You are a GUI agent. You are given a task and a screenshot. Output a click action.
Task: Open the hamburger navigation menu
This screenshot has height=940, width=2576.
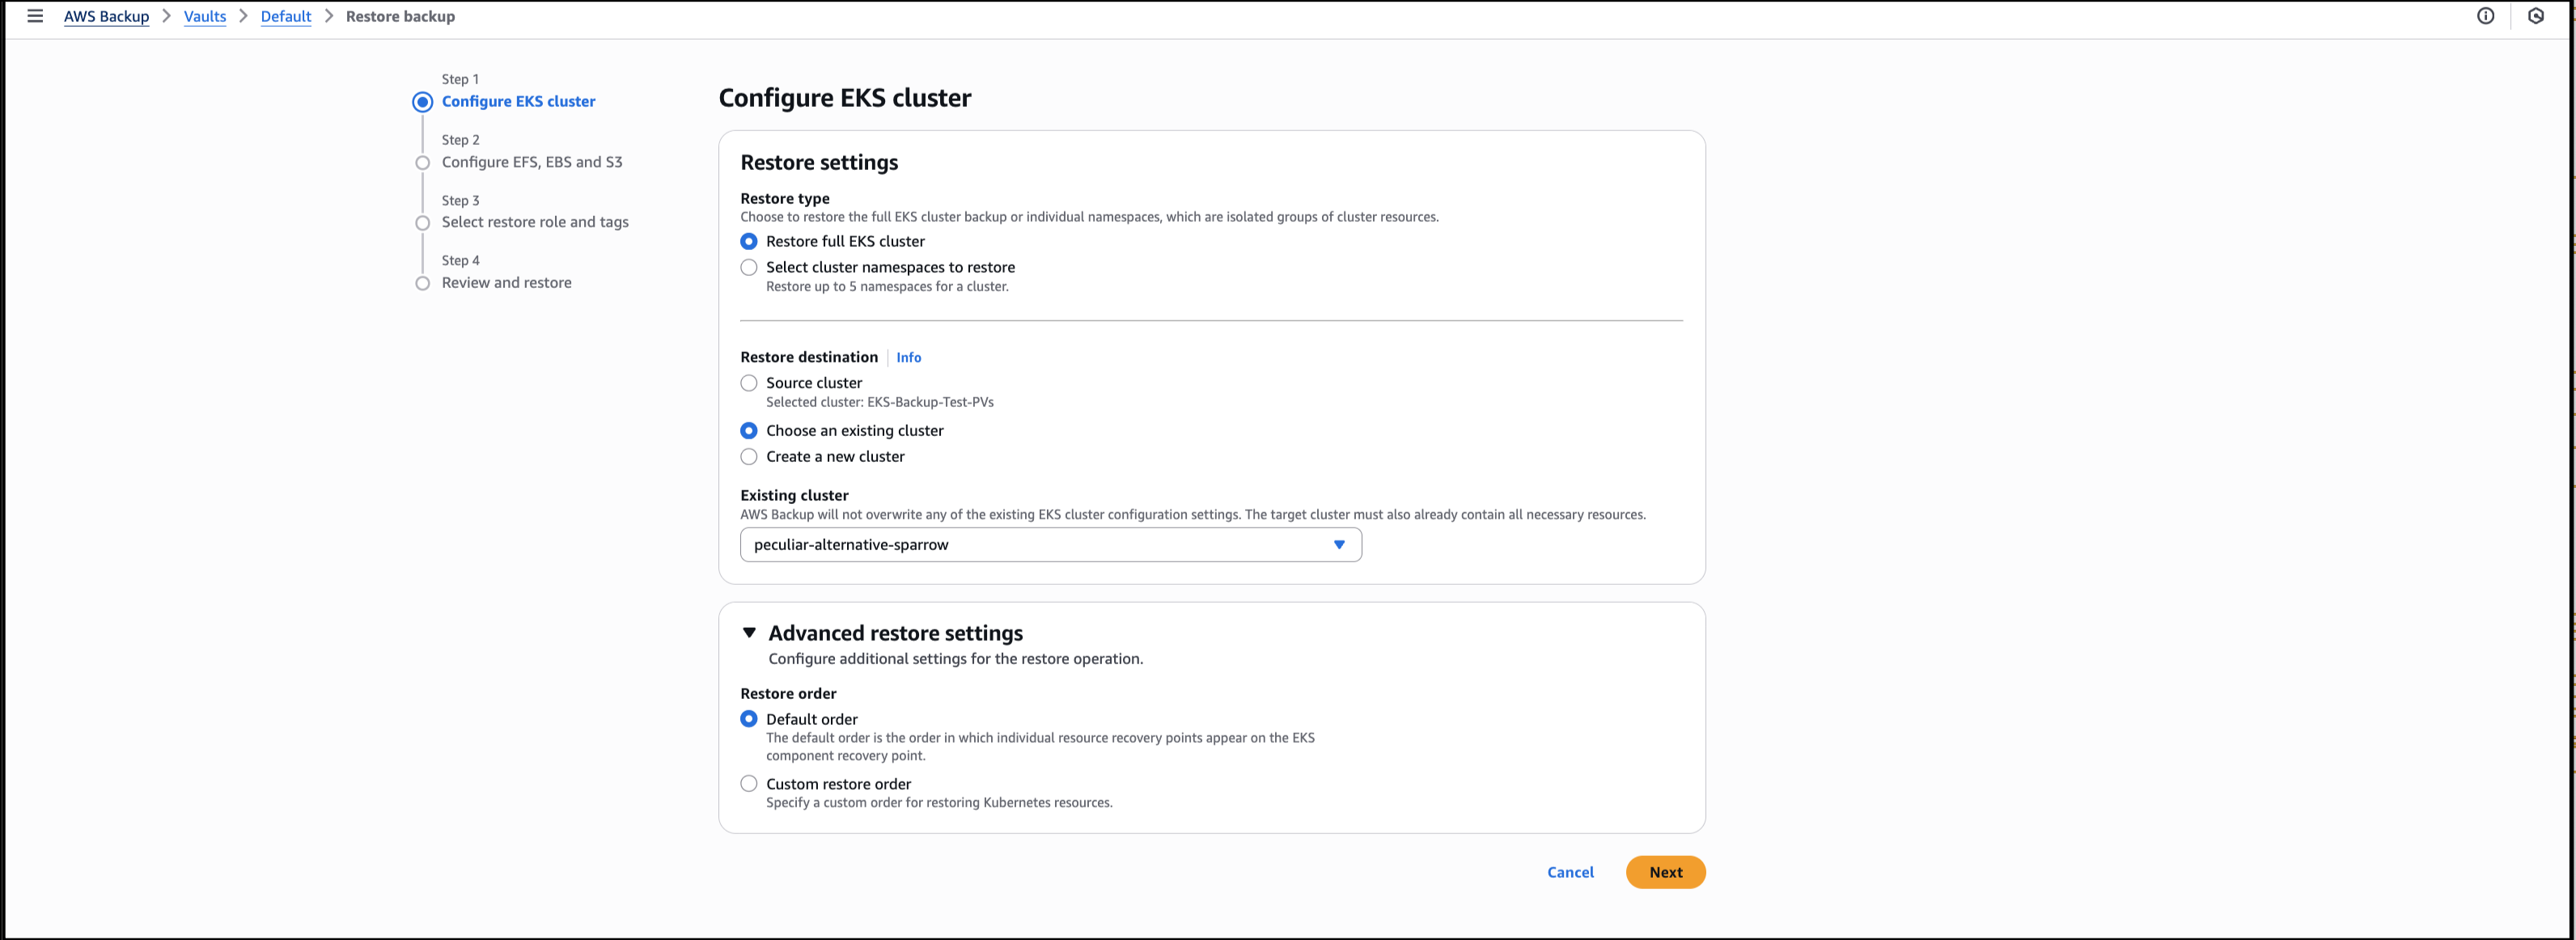pyautogui.click(x=35, y=16)
